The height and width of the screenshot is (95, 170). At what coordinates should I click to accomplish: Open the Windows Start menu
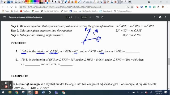coord(3,92)
